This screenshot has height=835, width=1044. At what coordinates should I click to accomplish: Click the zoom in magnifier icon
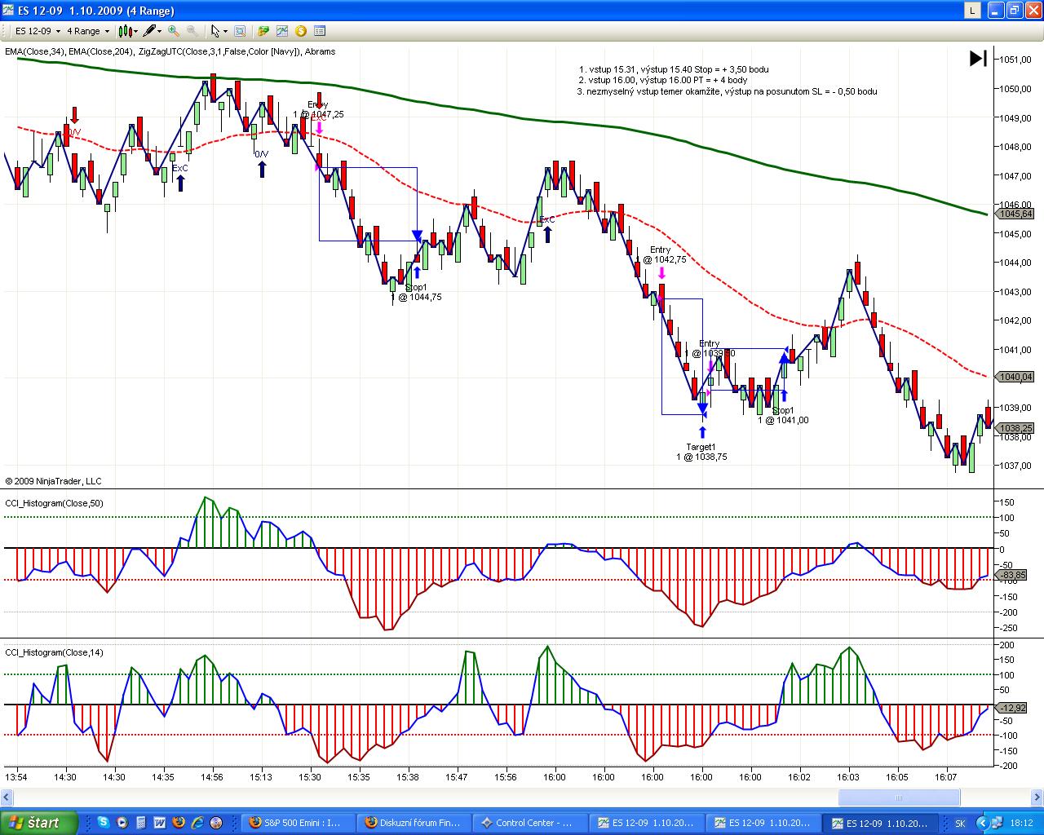pyautogui.click(x=174, y=31)
